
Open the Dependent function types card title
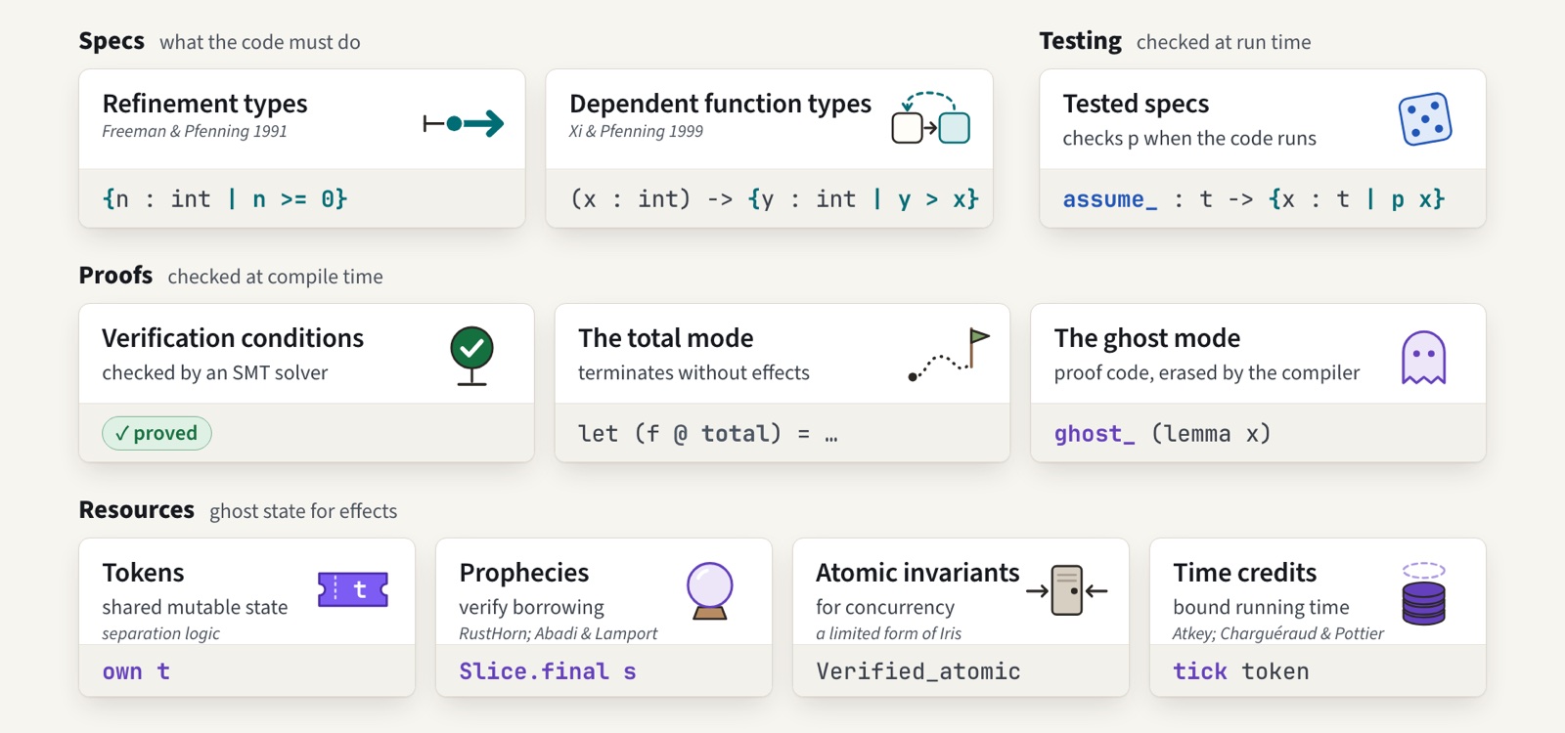(720, 104)
